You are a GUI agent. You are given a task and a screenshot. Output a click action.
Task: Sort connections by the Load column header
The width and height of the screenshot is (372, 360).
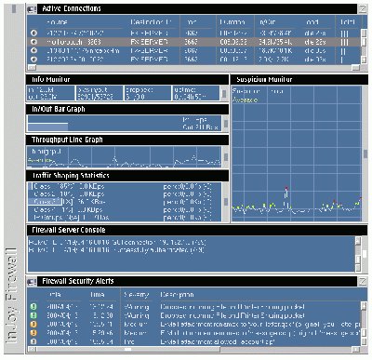click(x=312, y=22)
